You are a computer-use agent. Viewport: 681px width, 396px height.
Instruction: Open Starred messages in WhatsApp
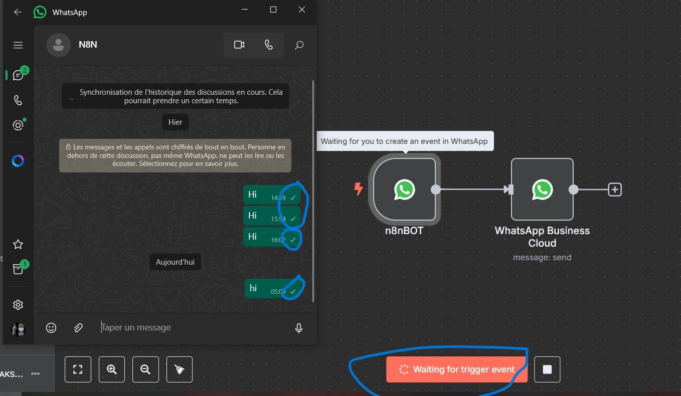click(x=18, y=244)
